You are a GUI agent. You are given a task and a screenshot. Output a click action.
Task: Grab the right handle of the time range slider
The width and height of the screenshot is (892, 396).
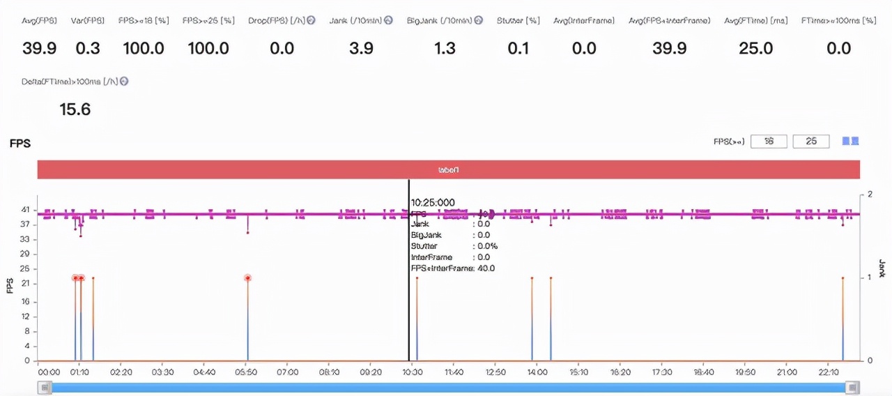(x=852, y=387)
